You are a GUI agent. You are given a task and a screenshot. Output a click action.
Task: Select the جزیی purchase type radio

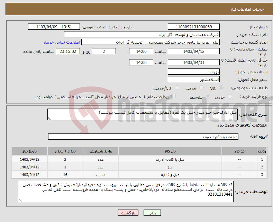tap(230, 96)
